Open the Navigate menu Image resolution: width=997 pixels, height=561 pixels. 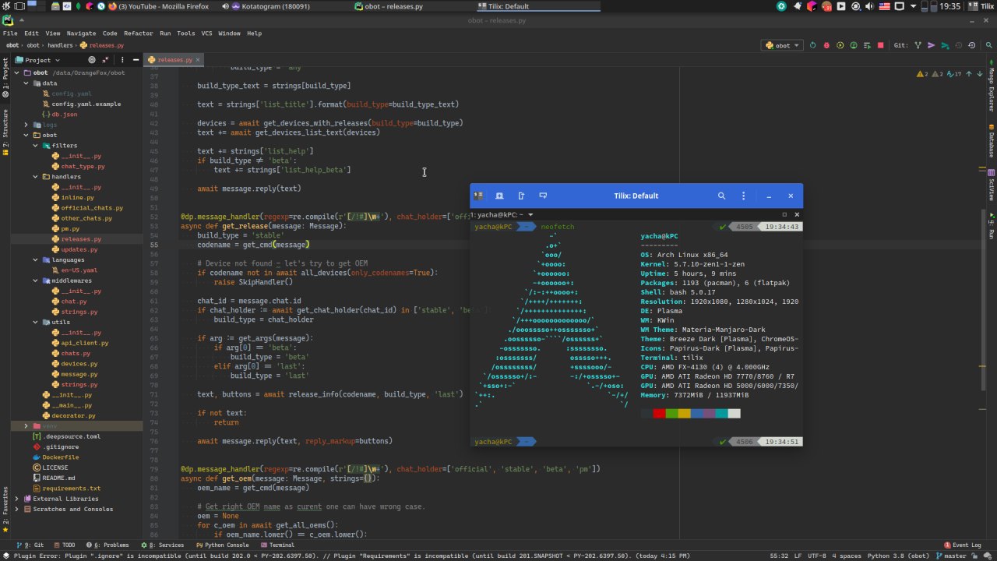81,34
